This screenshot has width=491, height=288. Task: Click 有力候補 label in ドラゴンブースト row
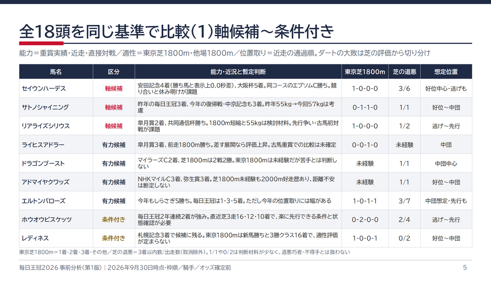[114, 163]
